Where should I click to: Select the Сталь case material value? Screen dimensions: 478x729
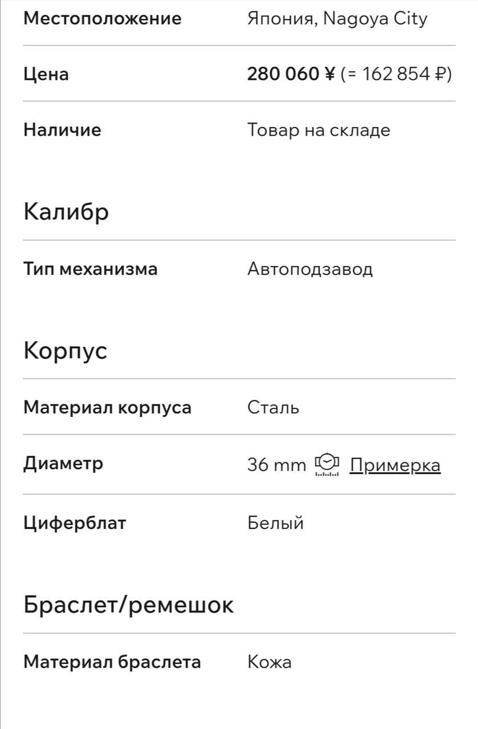[273, 408]
